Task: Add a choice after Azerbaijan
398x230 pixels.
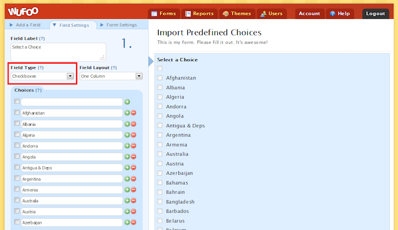Action: tap(127, 223)
